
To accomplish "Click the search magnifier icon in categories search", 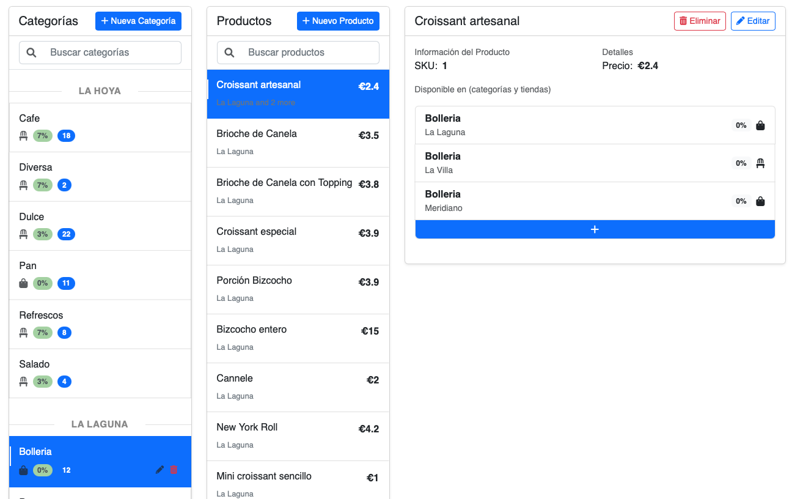I will 32,53.
